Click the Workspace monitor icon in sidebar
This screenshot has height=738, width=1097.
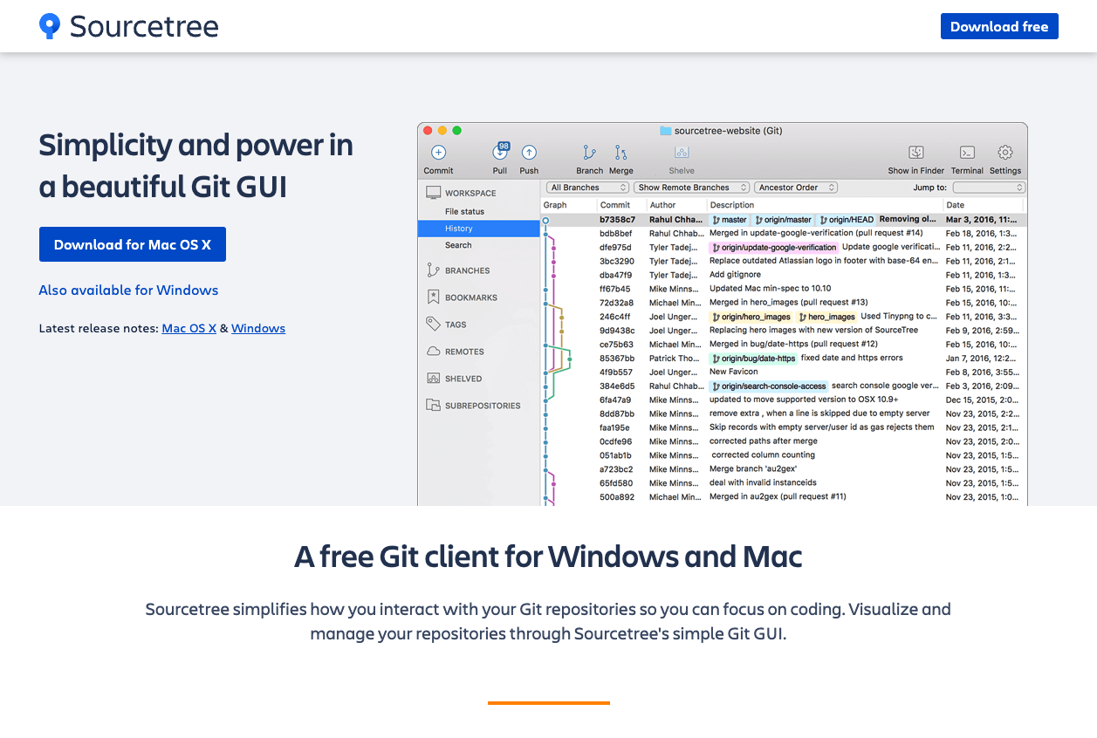pos(433,193)
